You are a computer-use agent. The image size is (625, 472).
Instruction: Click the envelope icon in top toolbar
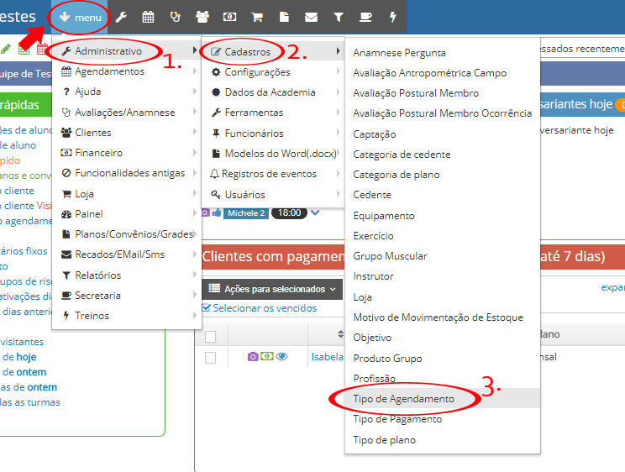pyautogui.click(x=311, y=17)
